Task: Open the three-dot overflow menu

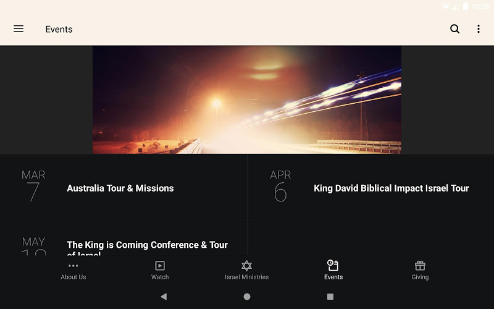Action: click(x=478, y=29)
